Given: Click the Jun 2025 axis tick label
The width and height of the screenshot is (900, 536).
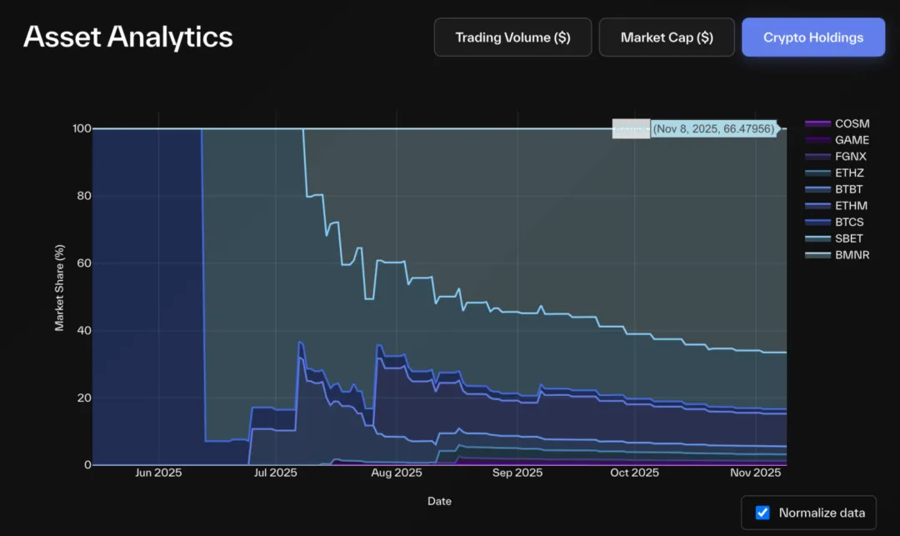Looking at the screenshot, I should click(158, 473).
